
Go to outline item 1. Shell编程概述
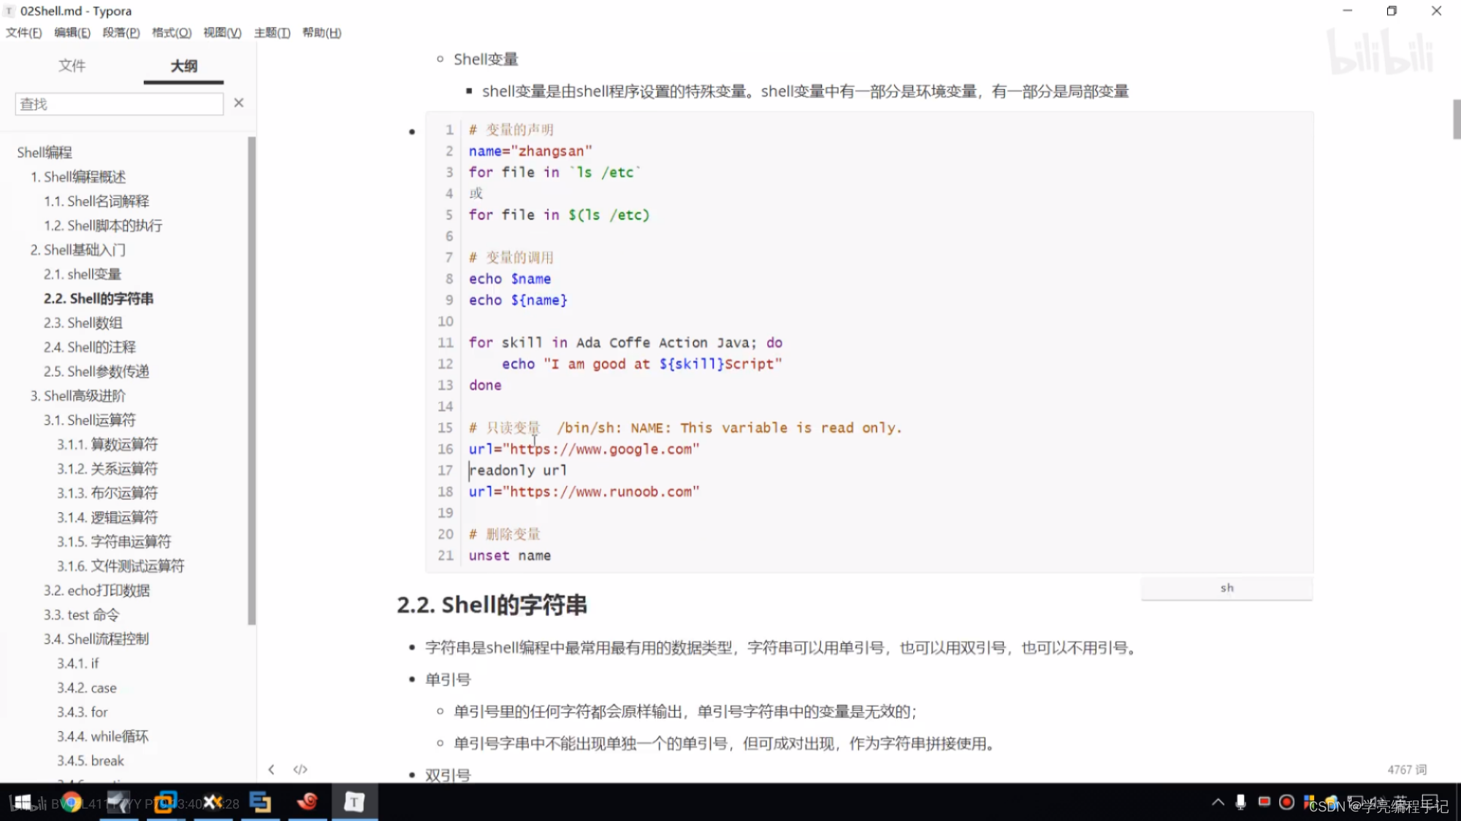pyautogui.click(x=78, y=177)
